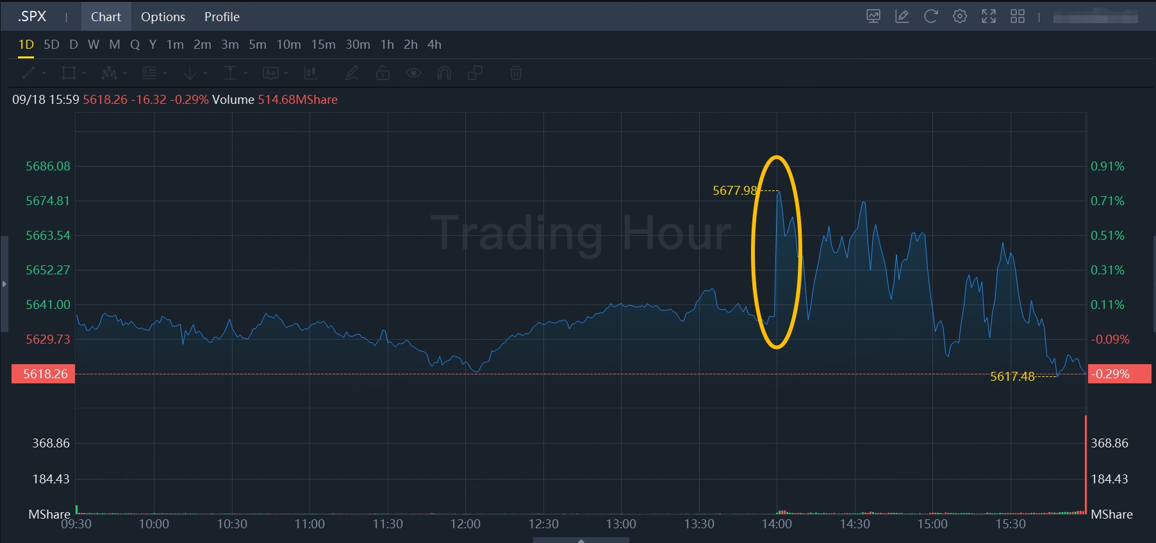Open chart settings gear

(959, 17)
